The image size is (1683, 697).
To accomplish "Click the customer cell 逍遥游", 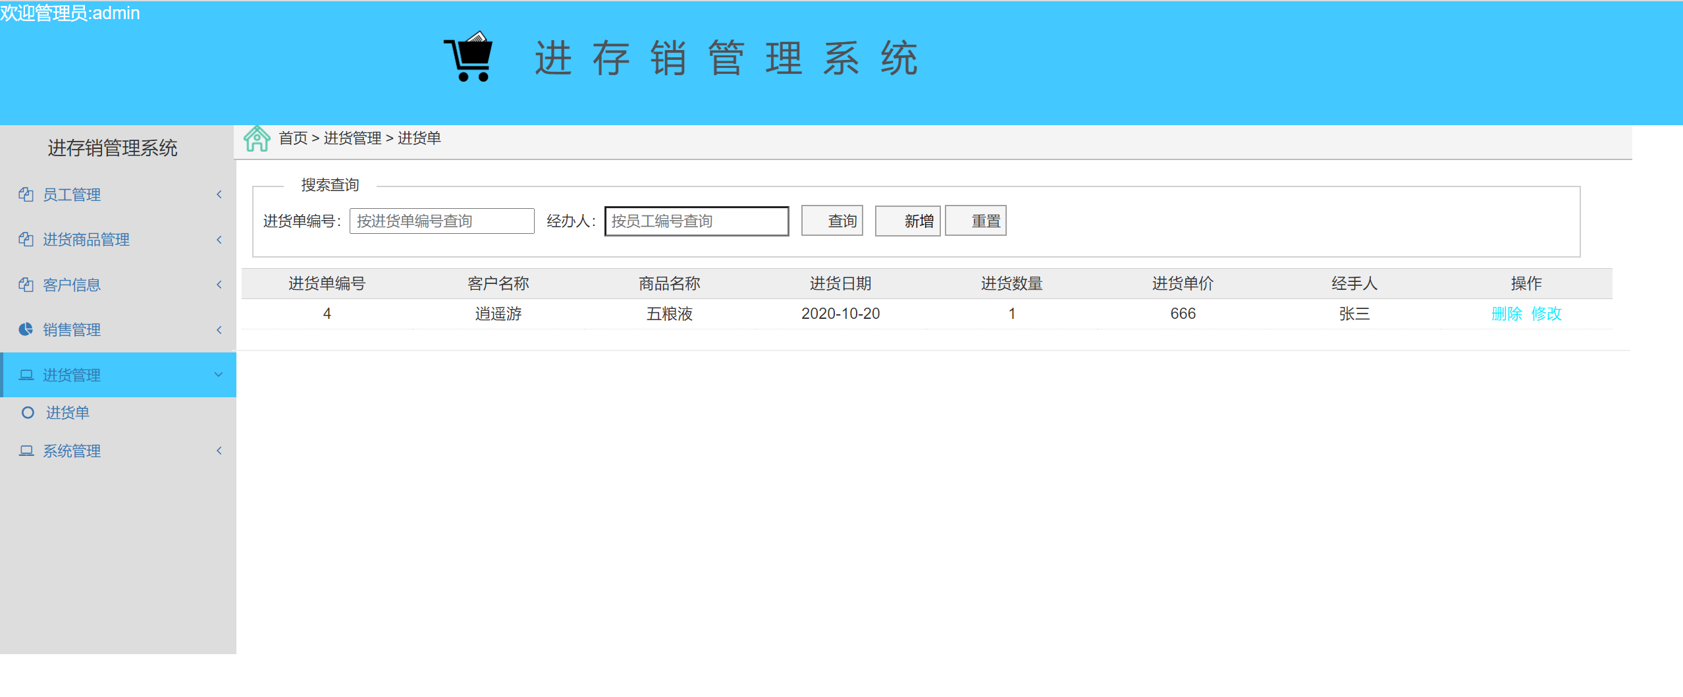I will pyautogui.click(x=498, y=314).
